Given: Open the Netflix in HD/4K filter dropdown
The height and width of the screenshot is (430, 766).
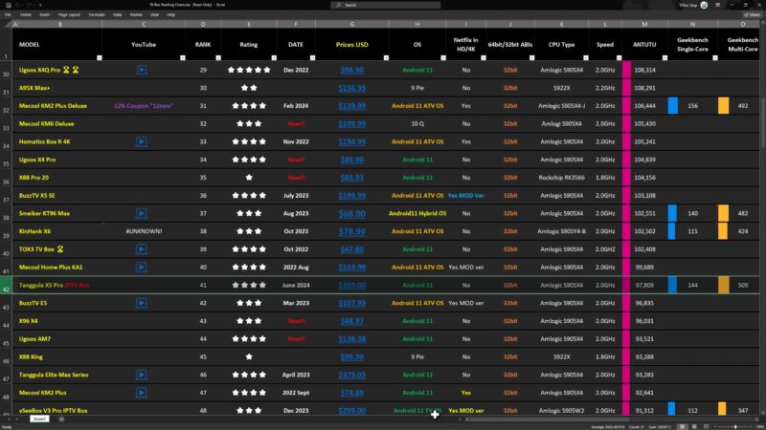Looking at the screenshot, I should [x=484, y=57].
